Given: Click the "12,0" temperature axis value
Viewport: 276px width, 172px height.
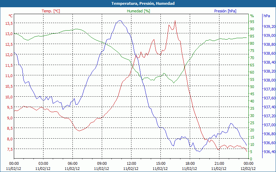Looking at the screenshot, I should click(9, 55).
